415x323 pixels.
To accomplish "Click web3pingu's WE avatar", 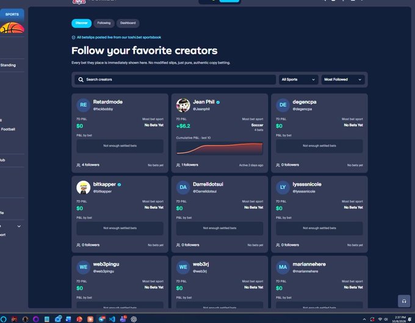I will [x=84, y=267].
